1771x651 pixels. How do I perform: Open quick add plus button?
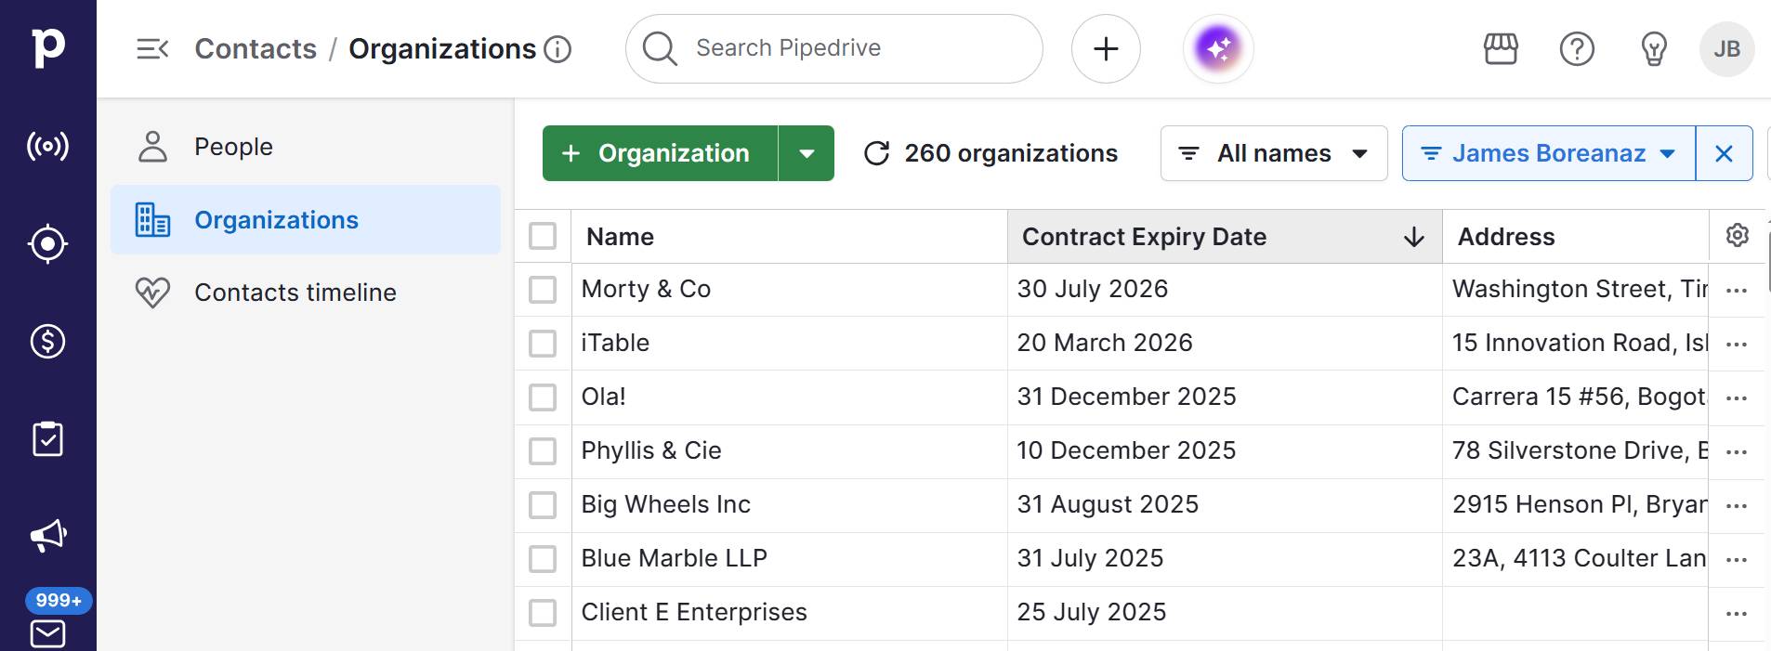1106,48
